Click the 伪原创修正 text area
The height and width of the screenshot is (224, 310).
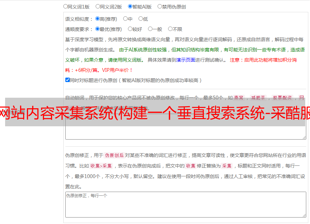coord(186,205)
